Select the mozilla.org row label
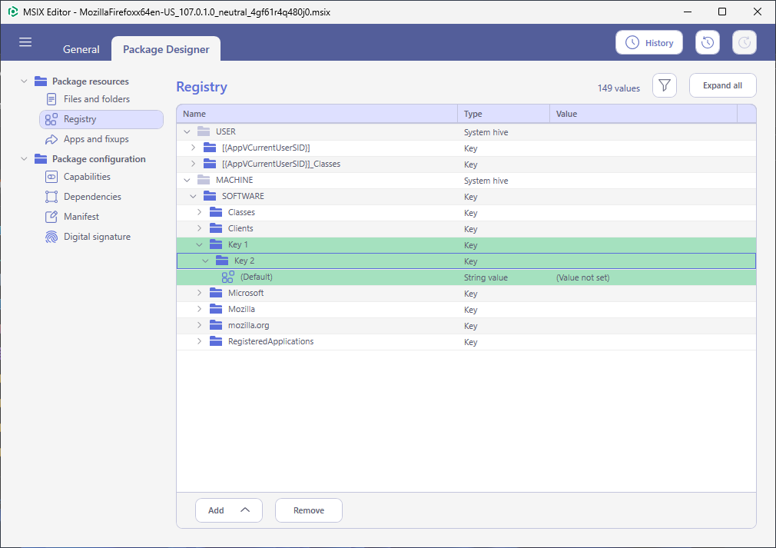The height and width of the screenshot is (548, 776). click(x=248, y=325)
